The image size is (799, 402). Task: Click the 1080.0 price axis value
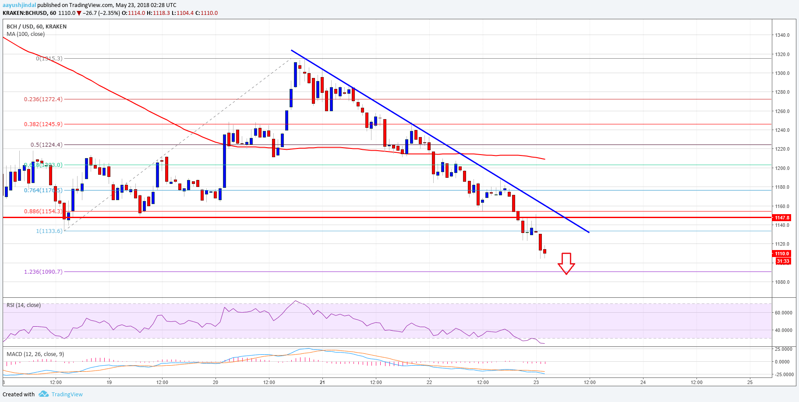pos(782,282)
